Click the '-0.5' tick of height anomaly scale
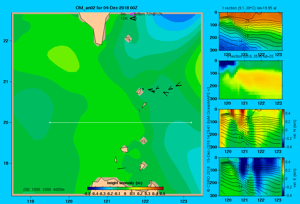Screen dimensions: 300x204 [87, 194]
